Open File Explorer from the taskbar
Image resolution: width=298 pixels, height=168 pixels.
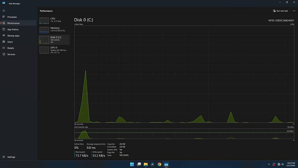(x=146, y=164)
